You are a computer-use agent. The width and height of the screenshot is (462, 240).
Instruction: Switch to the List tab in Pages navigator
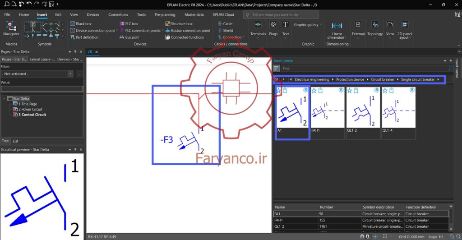click(15, 141)
